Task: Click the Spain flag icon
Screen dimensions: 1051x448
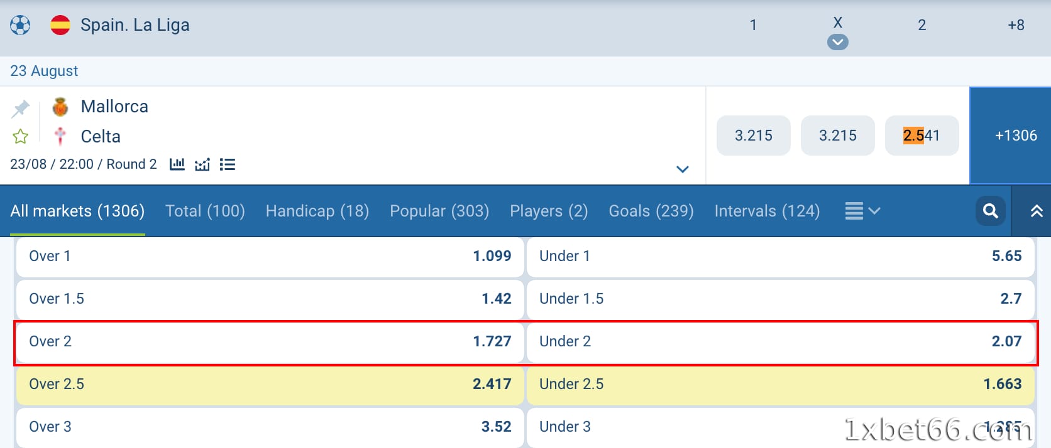Action: [60, 25]
